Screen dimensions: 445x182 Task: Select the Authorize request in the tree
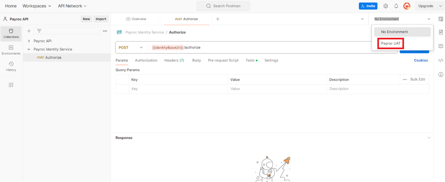tap(53, 58)
